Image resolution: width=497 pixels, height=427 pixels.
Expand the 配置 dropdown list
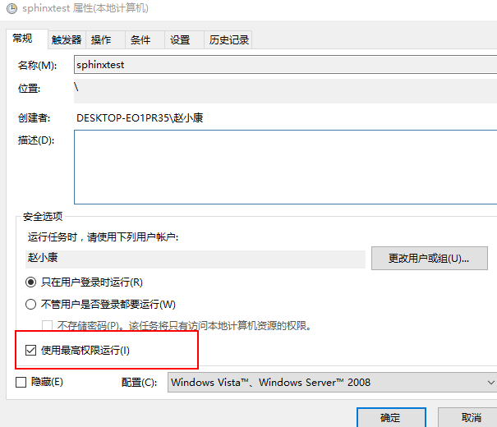click(x=332, y=382)
